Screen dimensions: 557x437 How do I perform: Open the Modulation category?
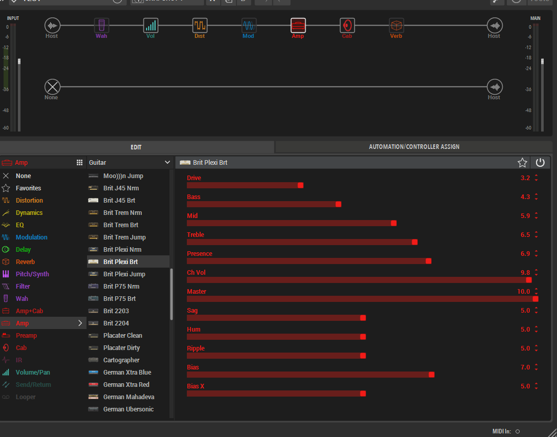pyautogui.click(x=43, y=237)
